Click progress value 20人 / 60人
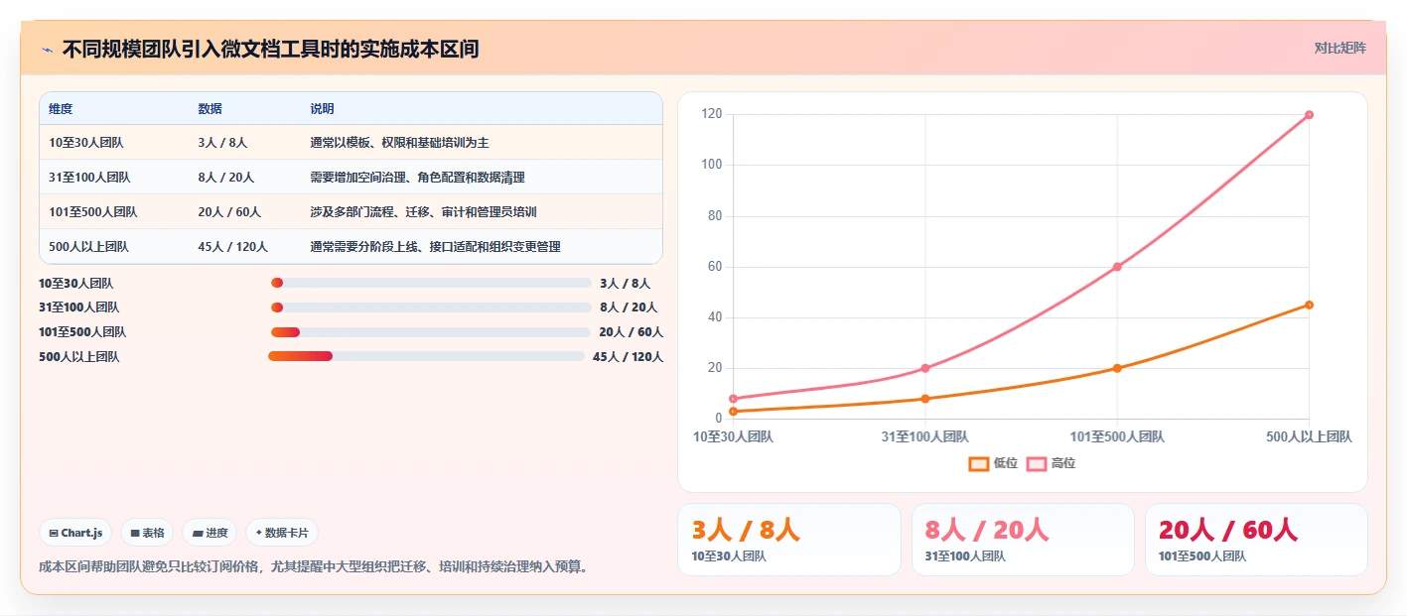The height and width of the screenshot is (616, 1407). [x=632, y=332]
